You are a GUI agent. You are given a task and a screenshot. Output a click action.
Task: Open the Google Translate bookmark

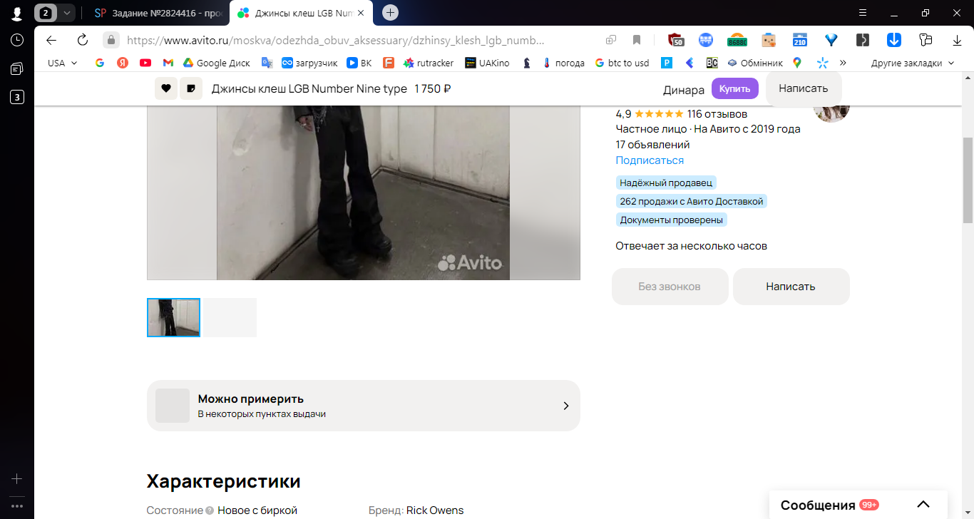(x=267, y=63)
